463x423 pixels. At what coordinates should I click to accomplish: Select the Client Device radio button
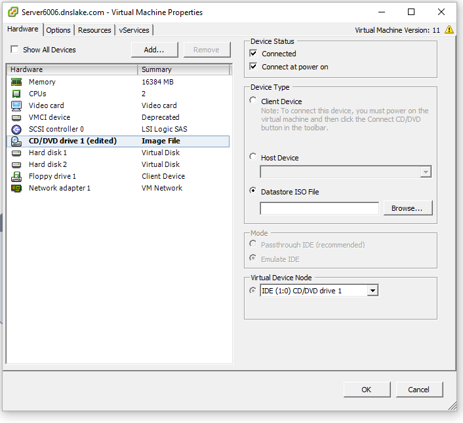point(253,101)
